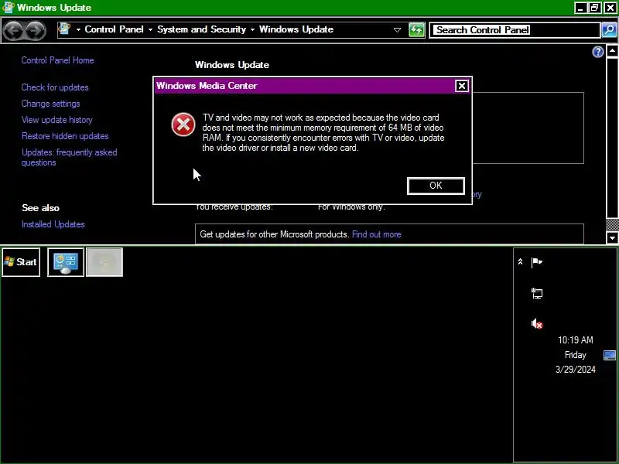619x464 pixels.
Task: Refresh the Windows Update page
Action: 416,30
